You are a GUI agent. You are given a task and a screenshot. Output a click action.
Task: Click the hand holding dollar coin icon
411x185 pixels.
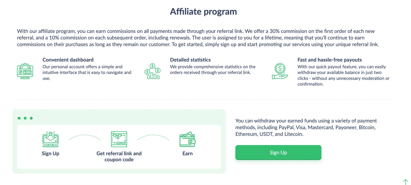(x=280, y=71)
